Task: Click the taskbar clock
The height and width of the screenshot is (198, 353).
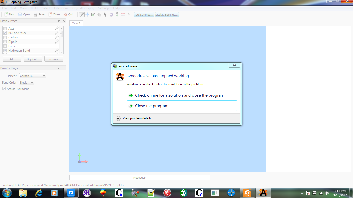Action: coord(340,193)
